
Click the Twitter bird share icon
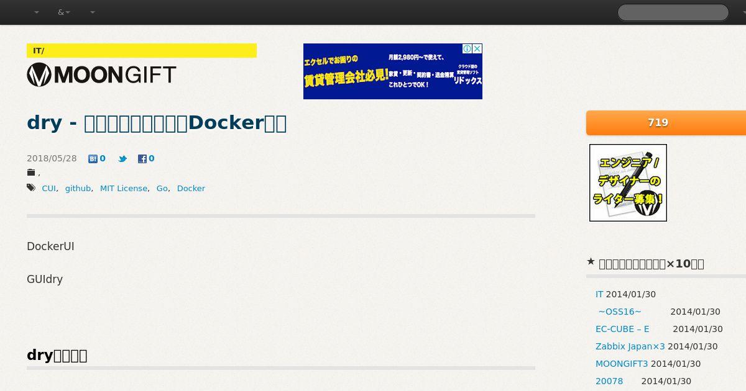coord(122,159)
